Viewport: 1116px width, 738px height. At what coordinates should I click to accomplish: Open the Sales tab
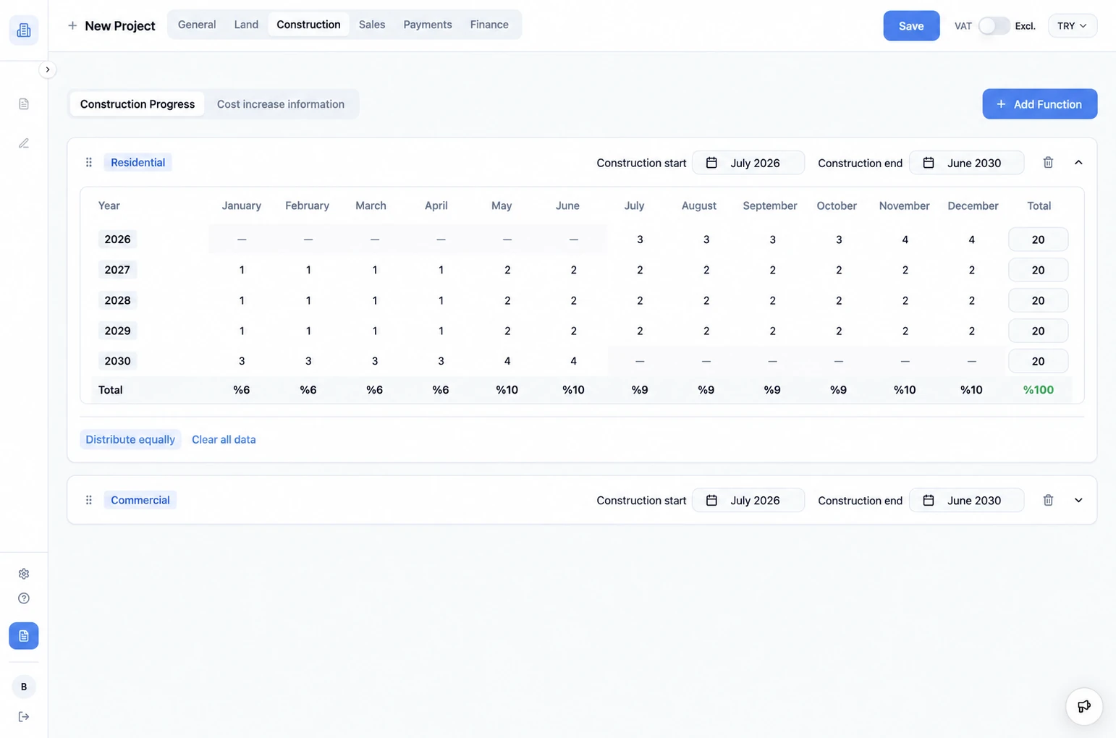(372, 25)
